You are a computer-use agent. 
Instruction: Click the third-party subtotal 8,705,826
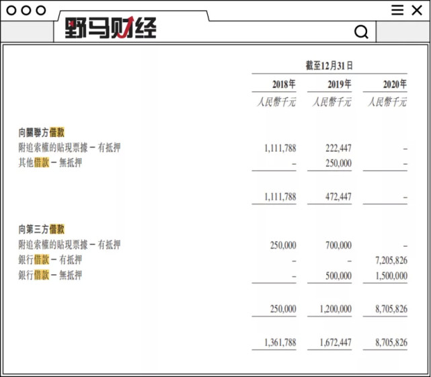click(391, 309)
